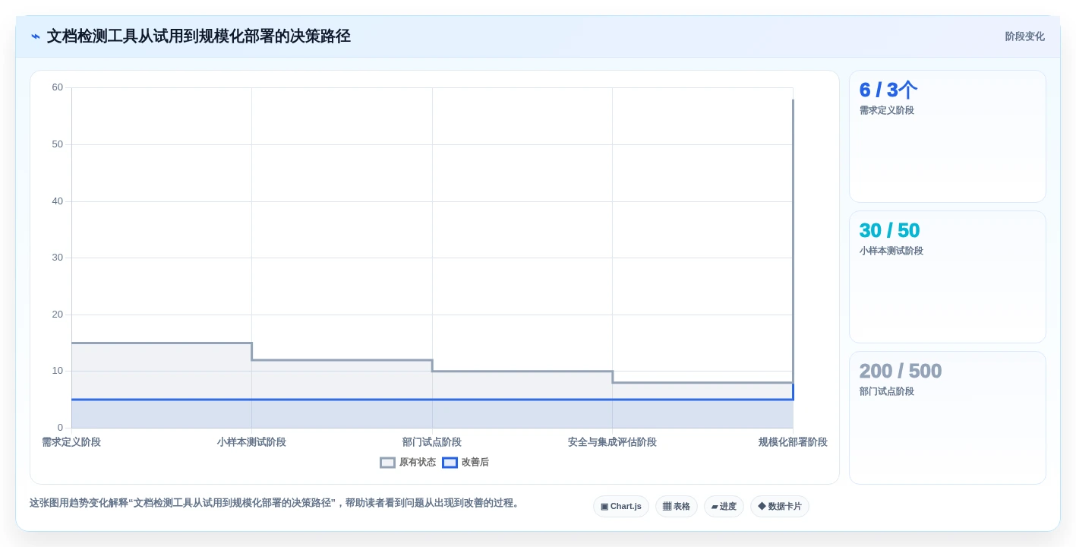Click the 阶段变化 label in the header
The width and height of the screenshot is (1076, 547).
(x=1024, y=36)
